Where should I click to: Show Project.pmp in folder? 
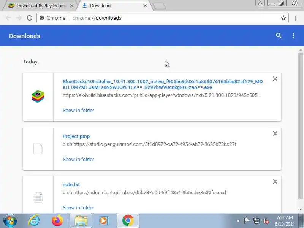click(78, 159)
